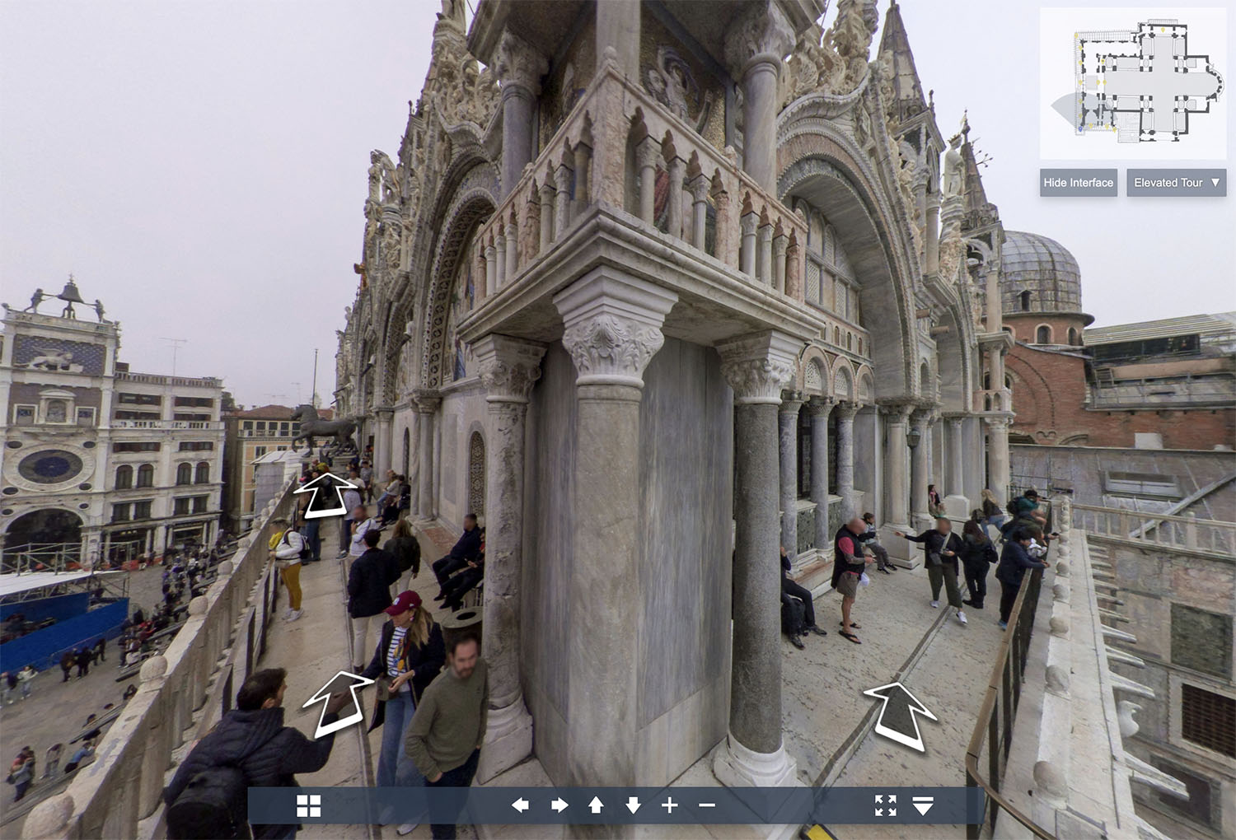1236x840 pixels.
Task: Click the dropdown triangle beside Elevated Tour
Action: point(1215,183)
